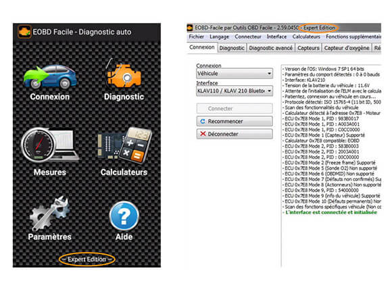The image size is (392, 296).
Task: Select the Protocole détecté ISO 15765-4 line
Action: click(332, 102)
